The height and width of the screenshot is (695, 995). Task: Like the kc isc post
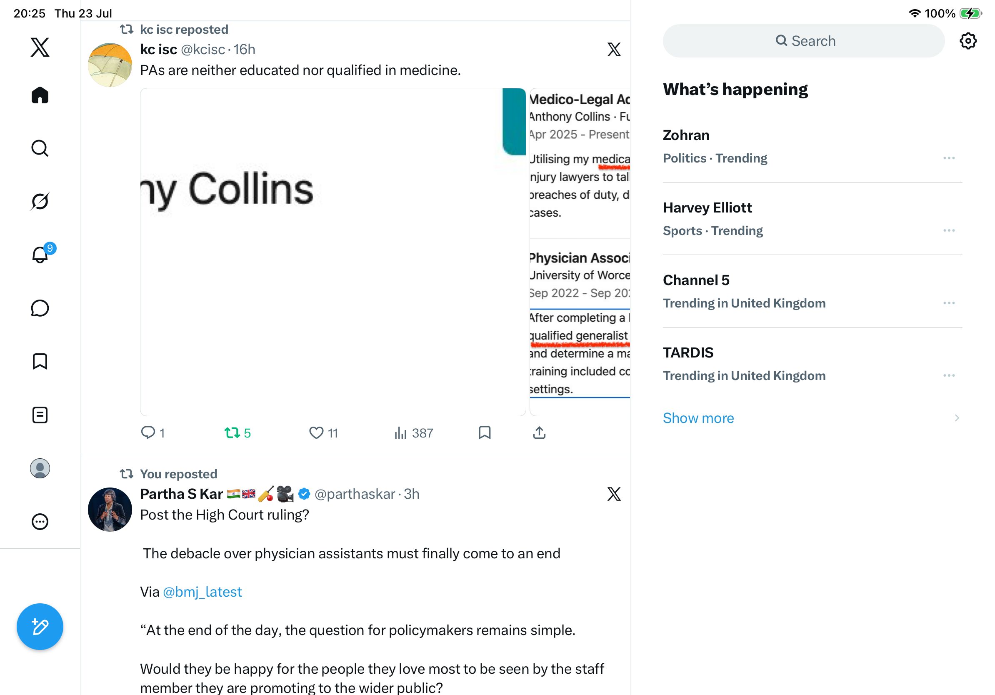[323, 433]
